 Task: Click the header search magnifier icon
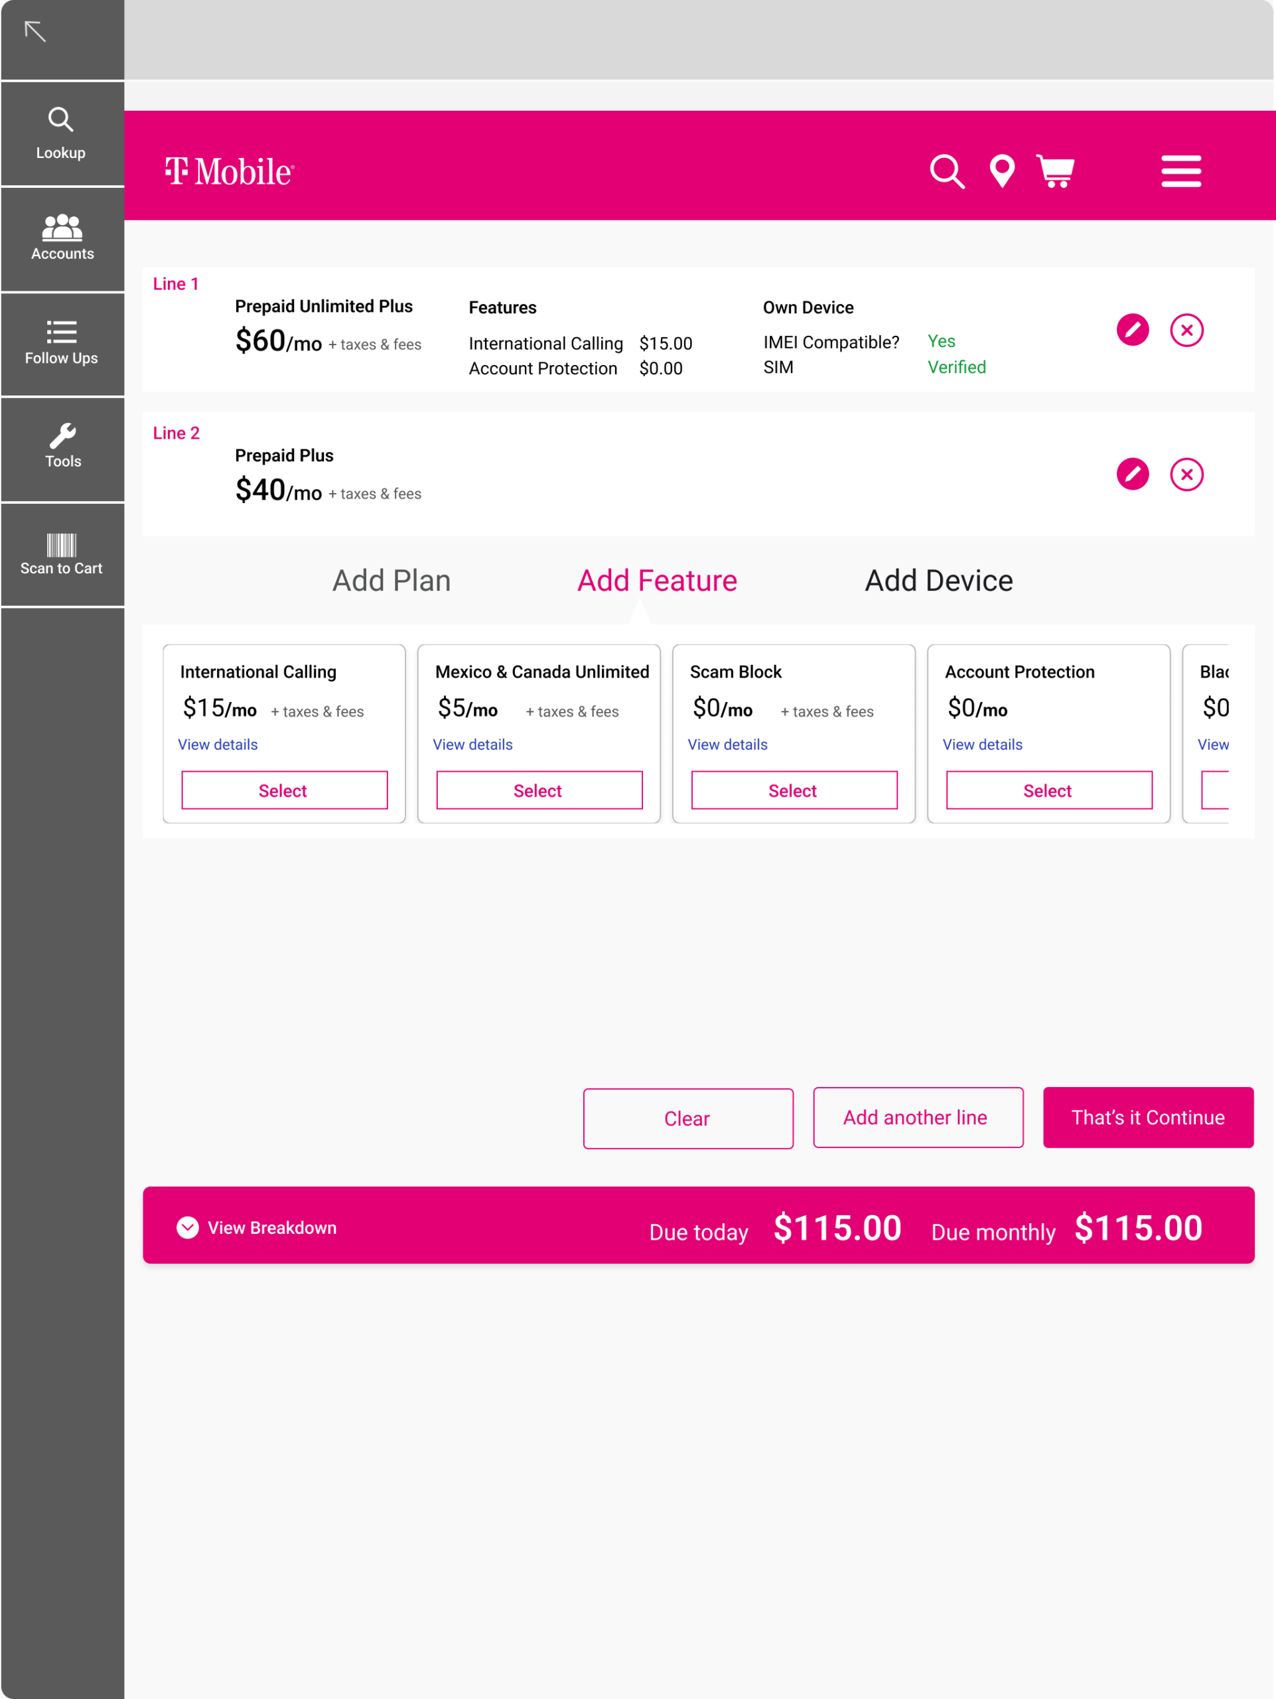[x=947, y=171]
